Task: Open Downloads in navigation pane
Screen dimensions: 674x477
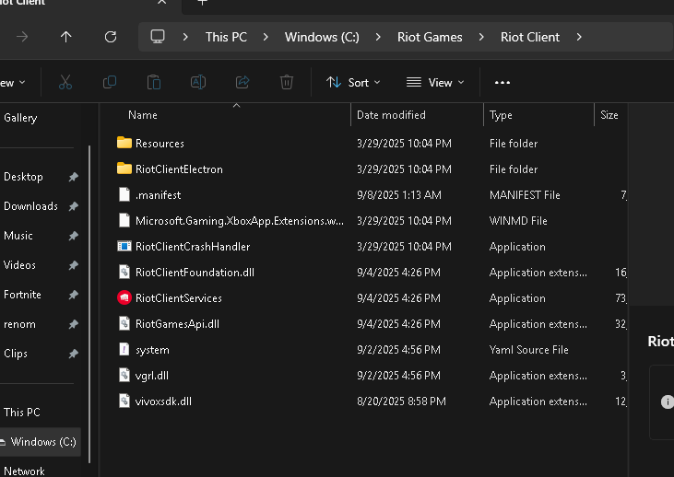Action: point(30,206)
